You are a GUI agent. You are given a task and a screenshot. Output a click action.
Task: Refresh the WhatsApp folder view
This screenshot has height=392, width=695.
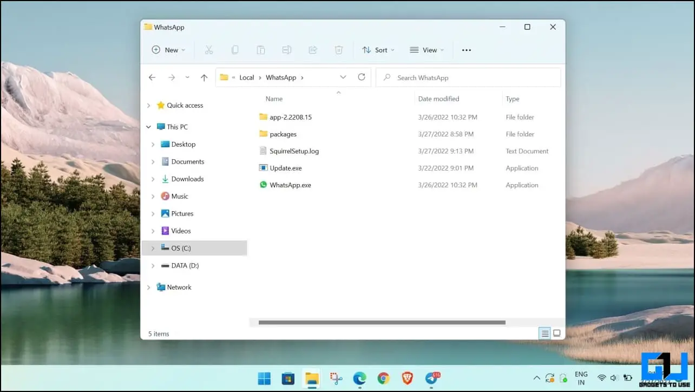(x=362, y=77)
